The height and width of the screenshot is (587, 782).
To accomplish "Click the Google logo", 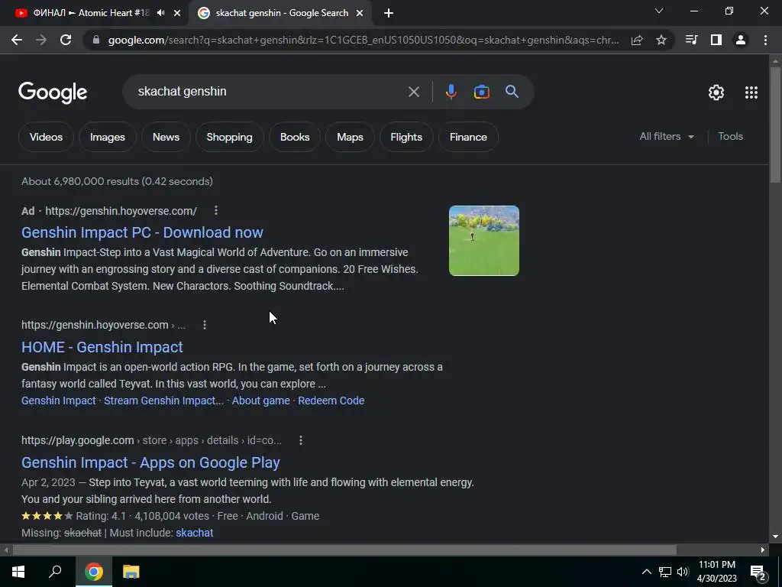I will click(53, 92).
